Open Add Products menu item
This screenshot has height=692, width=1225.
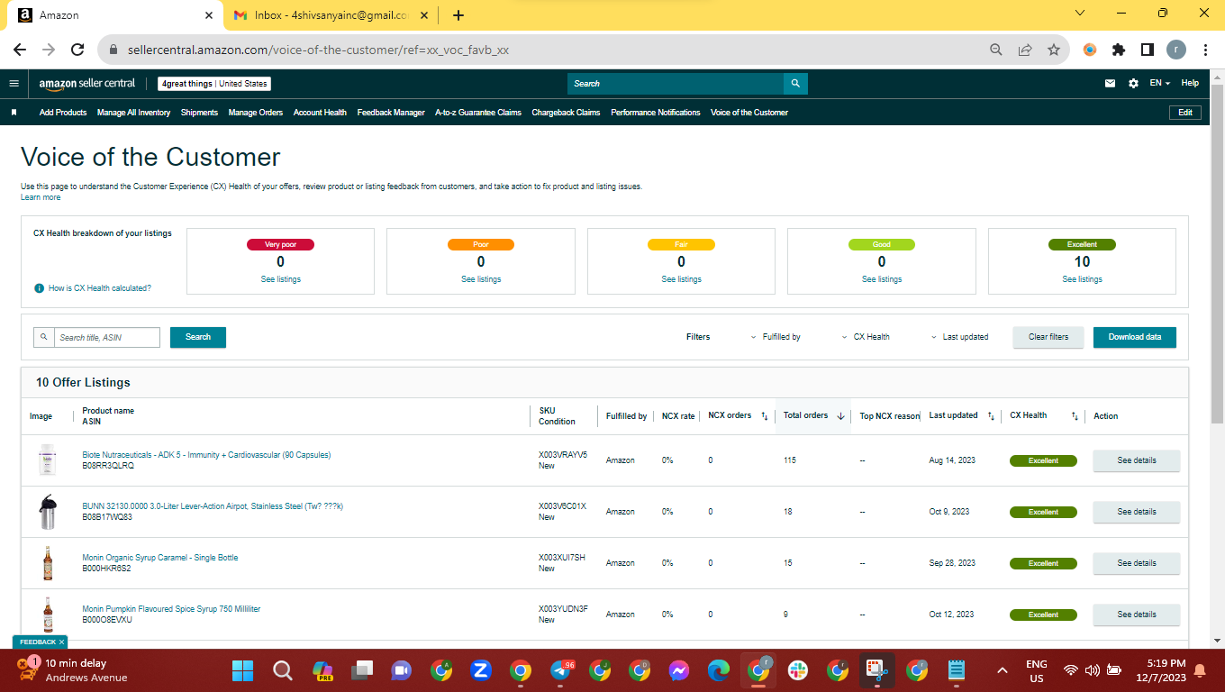pos(63,113)
